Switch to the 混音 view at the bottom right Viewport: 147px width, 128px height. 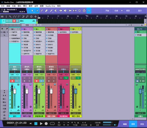click(133, 124)
